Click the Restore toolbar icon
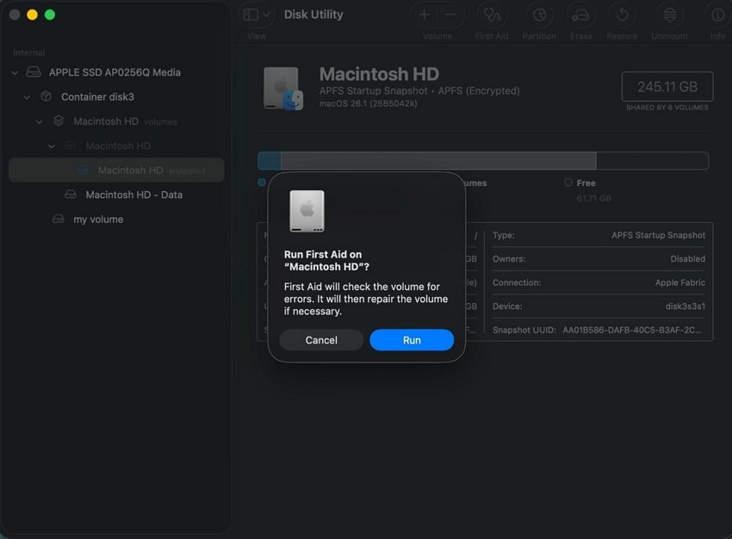 tap(622, 15)
